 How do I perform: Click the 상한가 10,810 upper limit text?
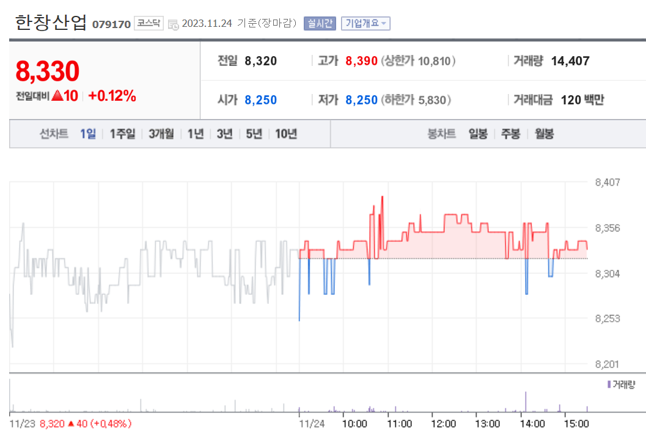(x=418, y=61)
